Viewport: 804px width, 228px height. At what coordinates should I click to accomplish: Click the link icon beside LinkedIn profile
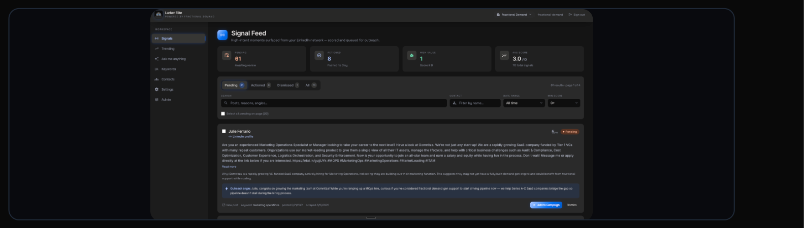(x=230, y=136)
